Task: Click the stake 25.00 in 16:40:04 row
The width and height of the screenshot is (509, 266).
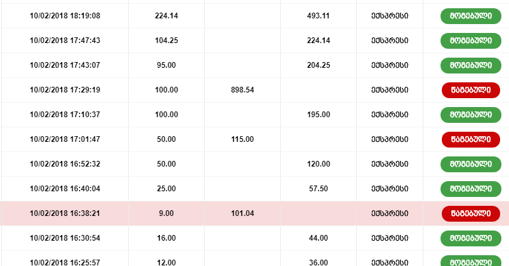Action: [x=166, y=189]
